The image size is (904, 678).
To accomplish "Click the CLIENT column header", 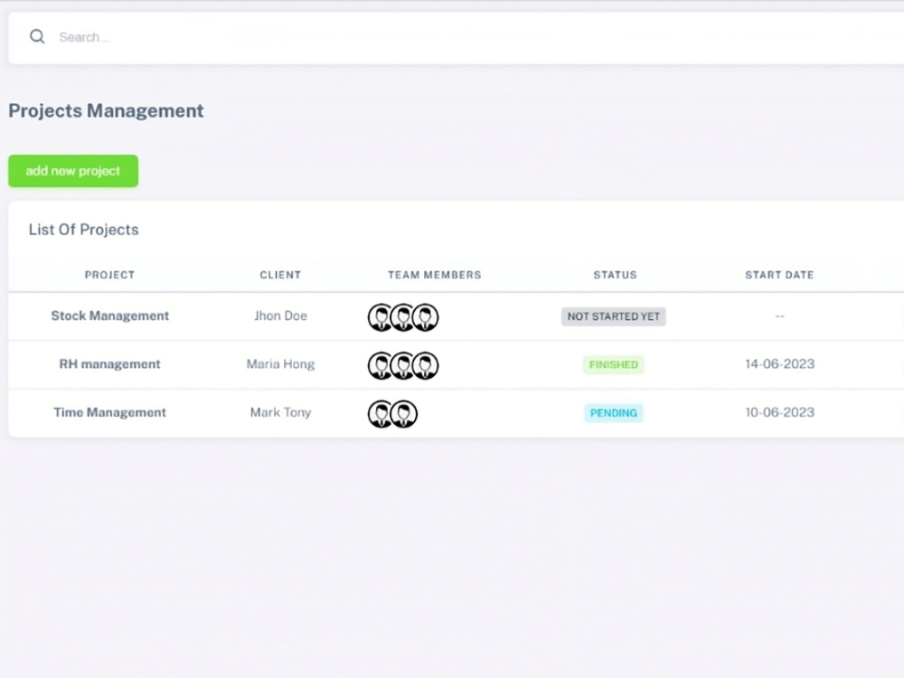I will [x=280, y=275].
